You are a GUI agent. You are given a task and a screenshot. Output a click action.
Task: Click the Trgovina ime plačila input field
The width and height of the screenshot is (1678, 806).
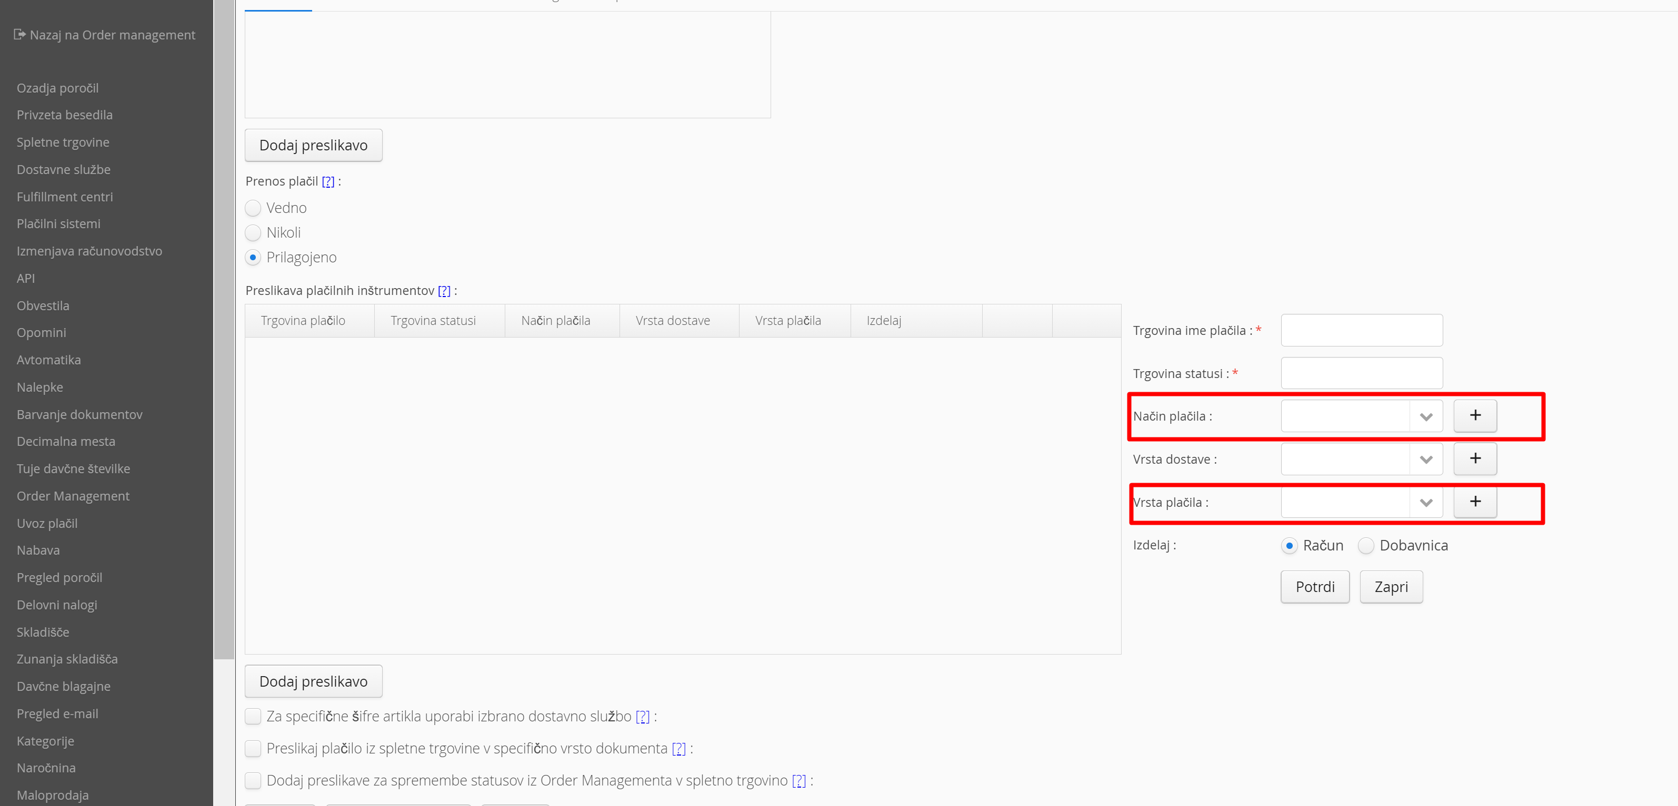[x=1362, y=331]
